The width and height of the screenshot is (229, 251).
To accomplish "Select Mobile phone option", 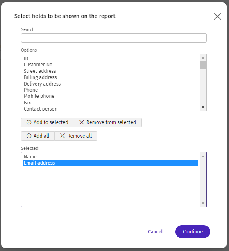I will 111,96.
